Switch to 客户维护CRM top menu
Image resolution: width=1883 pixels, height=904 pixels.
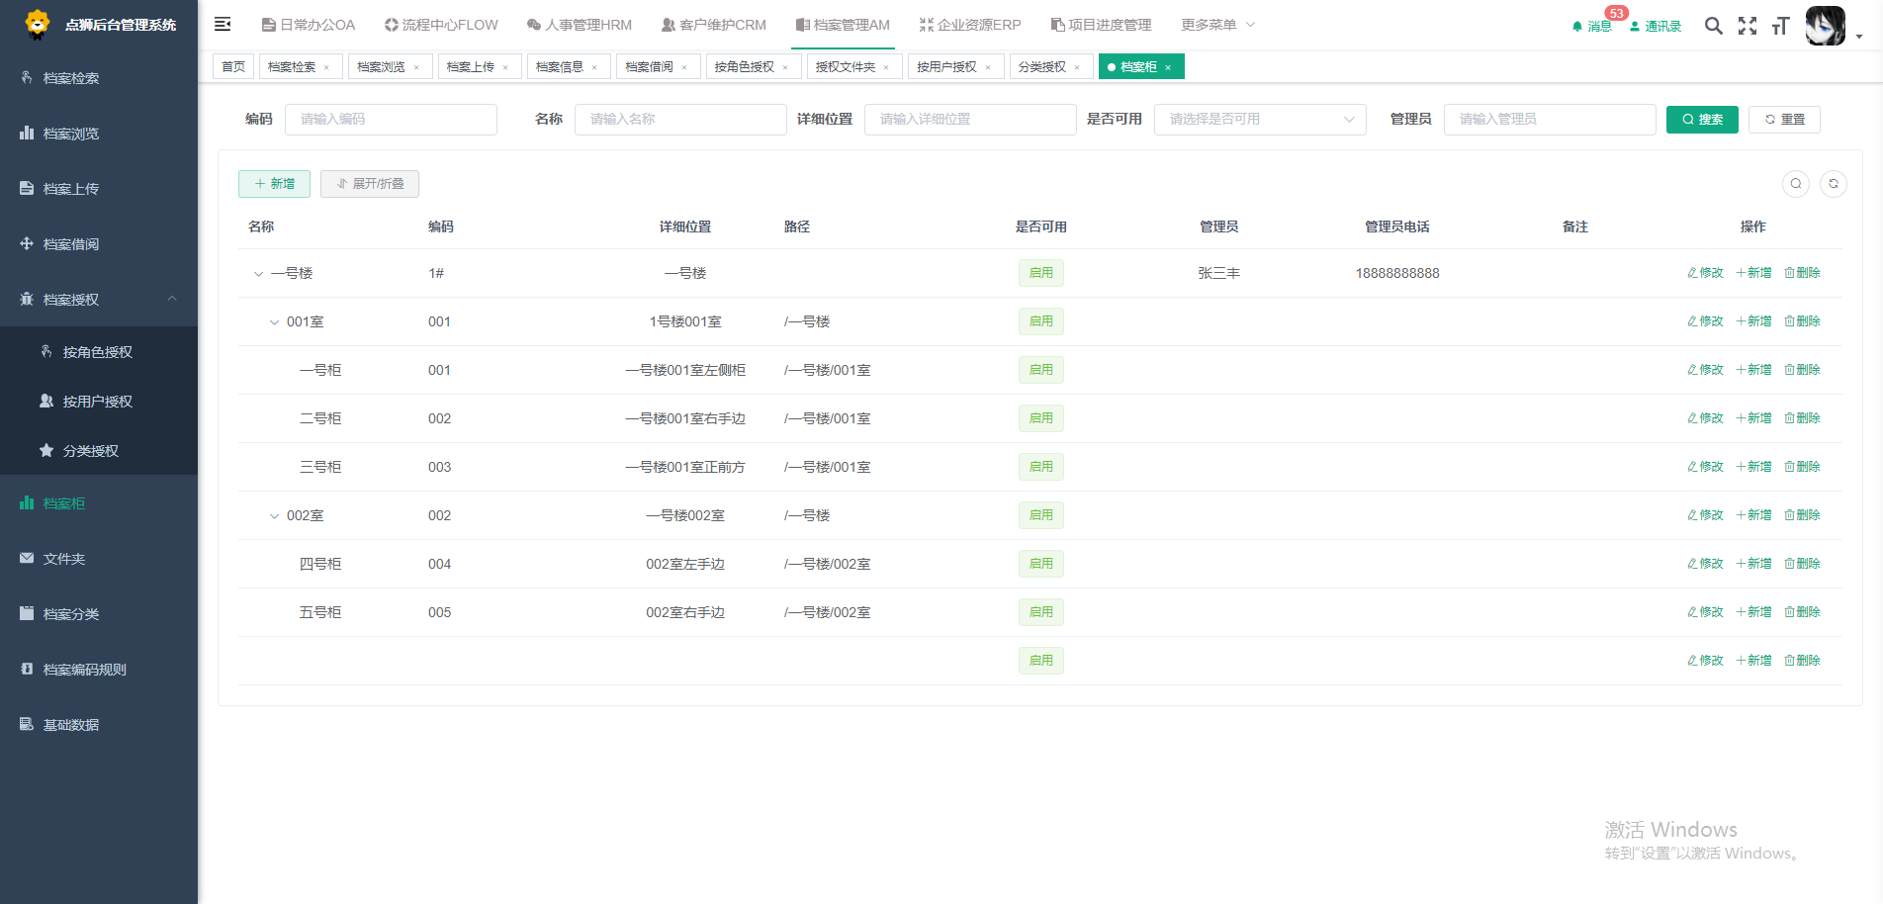[714, 25]
